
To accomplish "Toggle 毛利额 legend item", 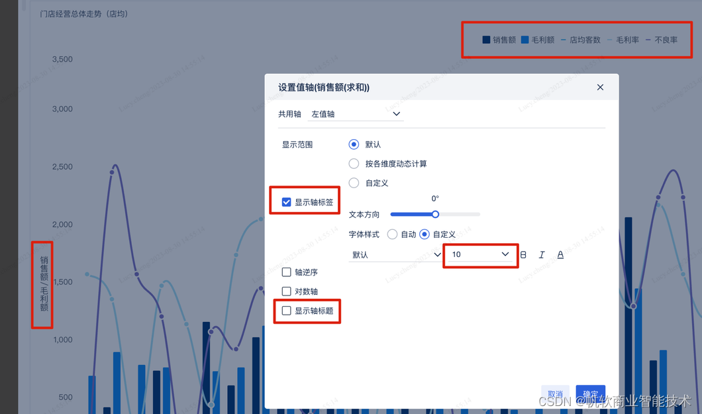I will (538, 40).
